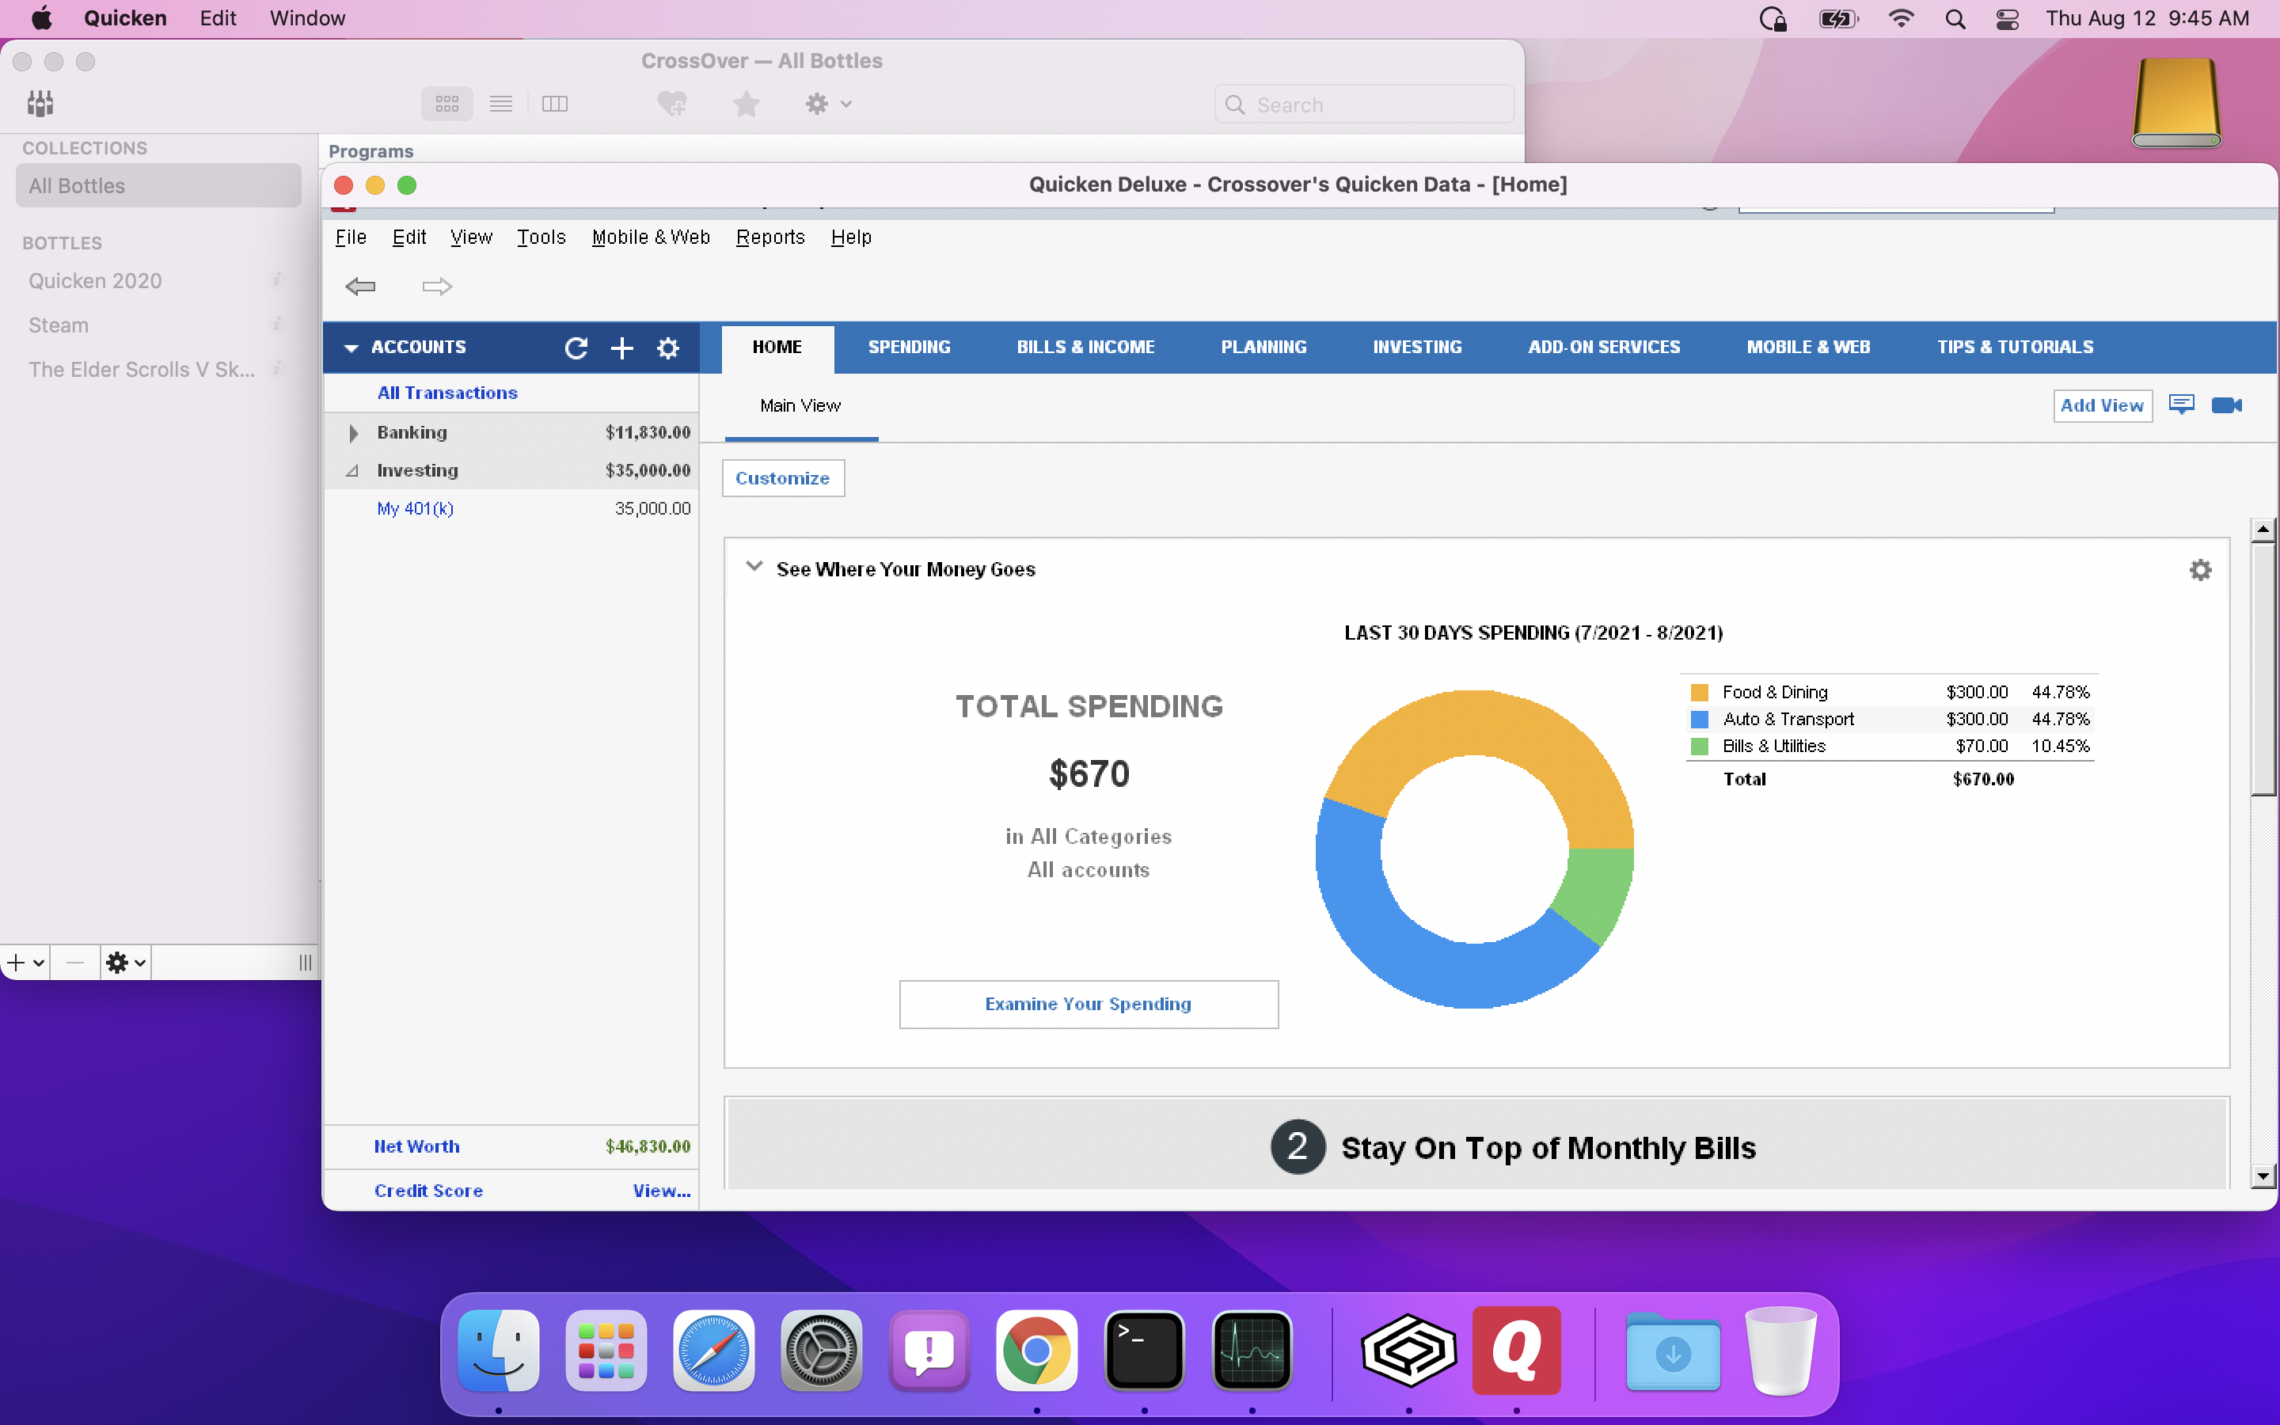Click the Quicken back navigation arrow
This screenshot has height=1425, width=2280.
pyautogui.click(x=361, y=286)
